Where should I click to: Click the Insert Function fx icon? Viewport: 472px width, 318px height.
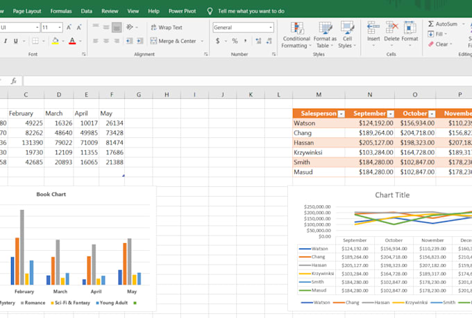click(x=14, y=81)
